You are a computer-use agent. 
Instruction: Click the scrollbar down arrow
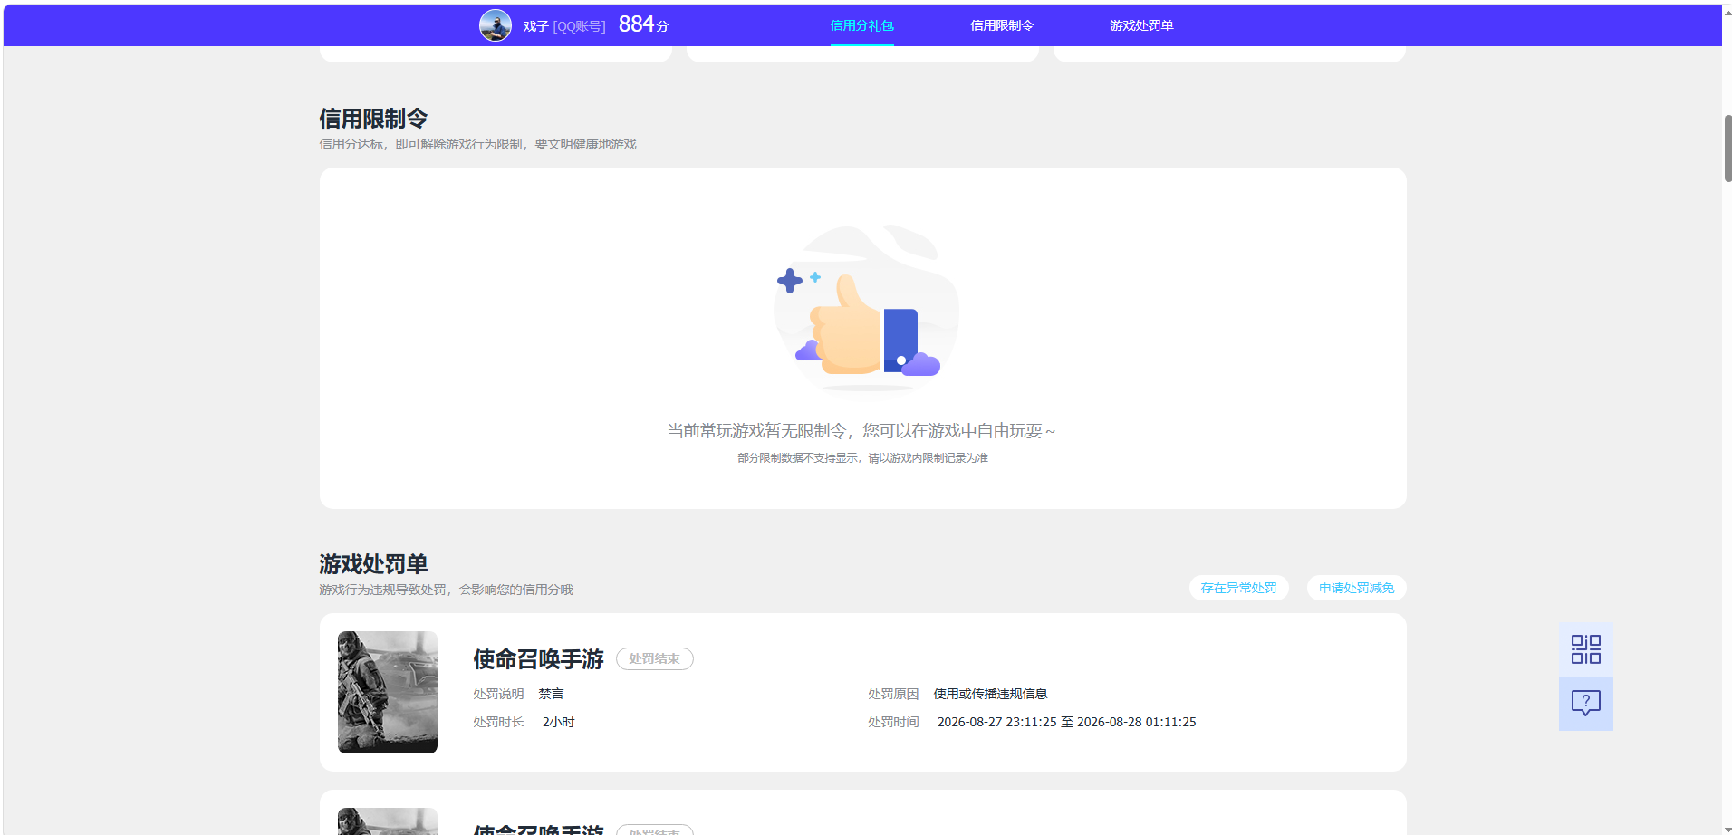1727,829
